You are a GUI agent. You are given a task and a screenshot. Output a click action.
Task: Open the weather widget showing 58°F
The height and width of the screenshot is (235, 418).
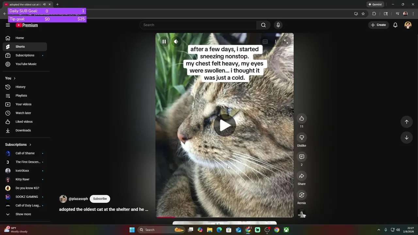[16, 230]
